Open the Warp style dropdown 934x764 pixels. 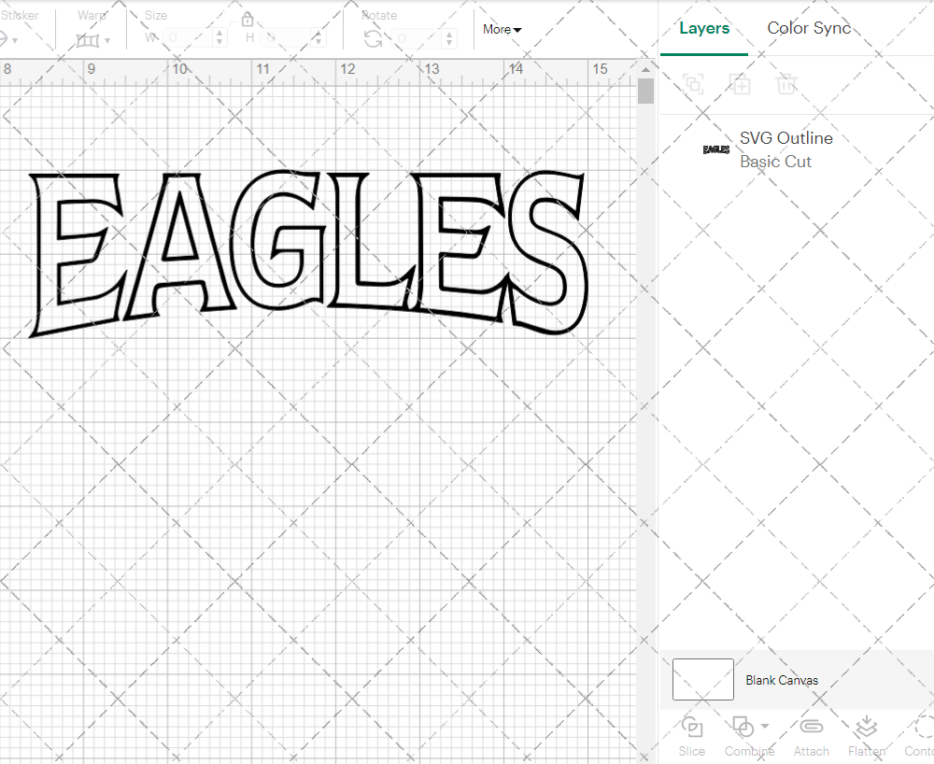(106, 41)
